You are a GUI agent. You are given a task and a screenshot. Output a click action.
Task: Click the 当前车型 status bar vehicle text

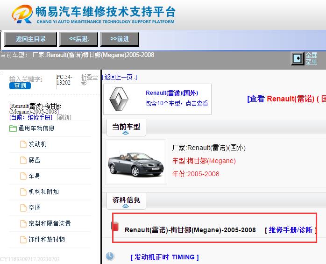click(78, 55)
